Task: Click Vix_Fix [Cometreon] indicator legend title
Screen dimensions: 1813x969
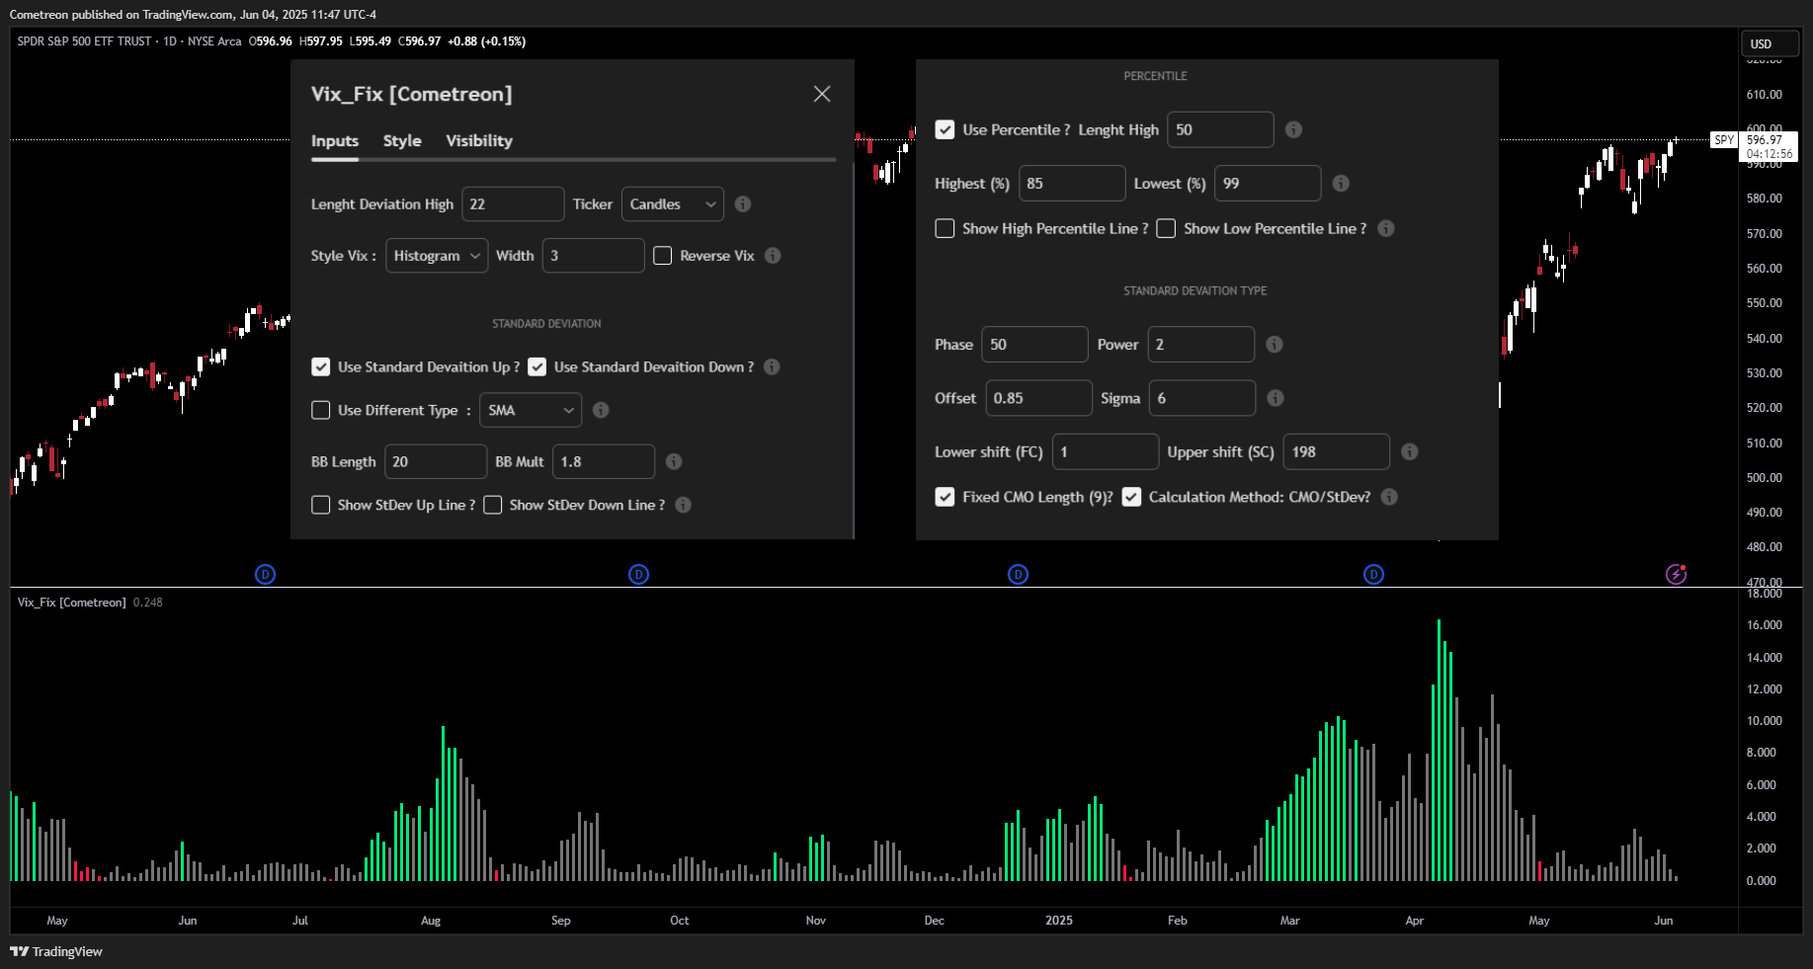Action: click(72, 602)
